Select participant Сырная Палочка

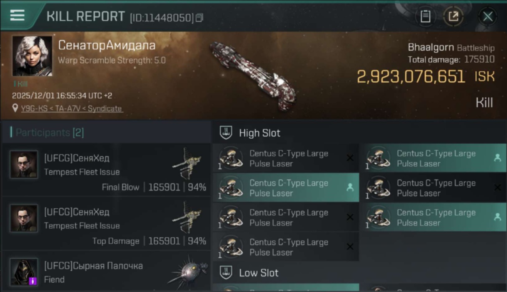point(94,272)
